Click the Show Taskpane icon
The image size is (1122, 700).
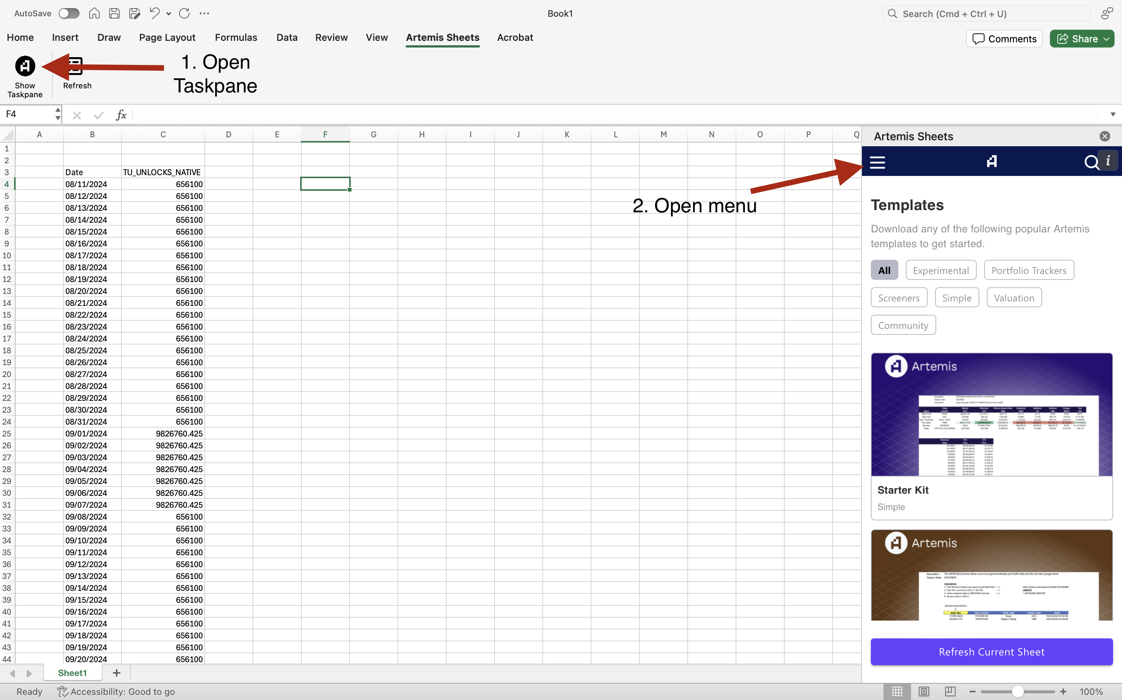pyautogui.click(x=25, y=66)
